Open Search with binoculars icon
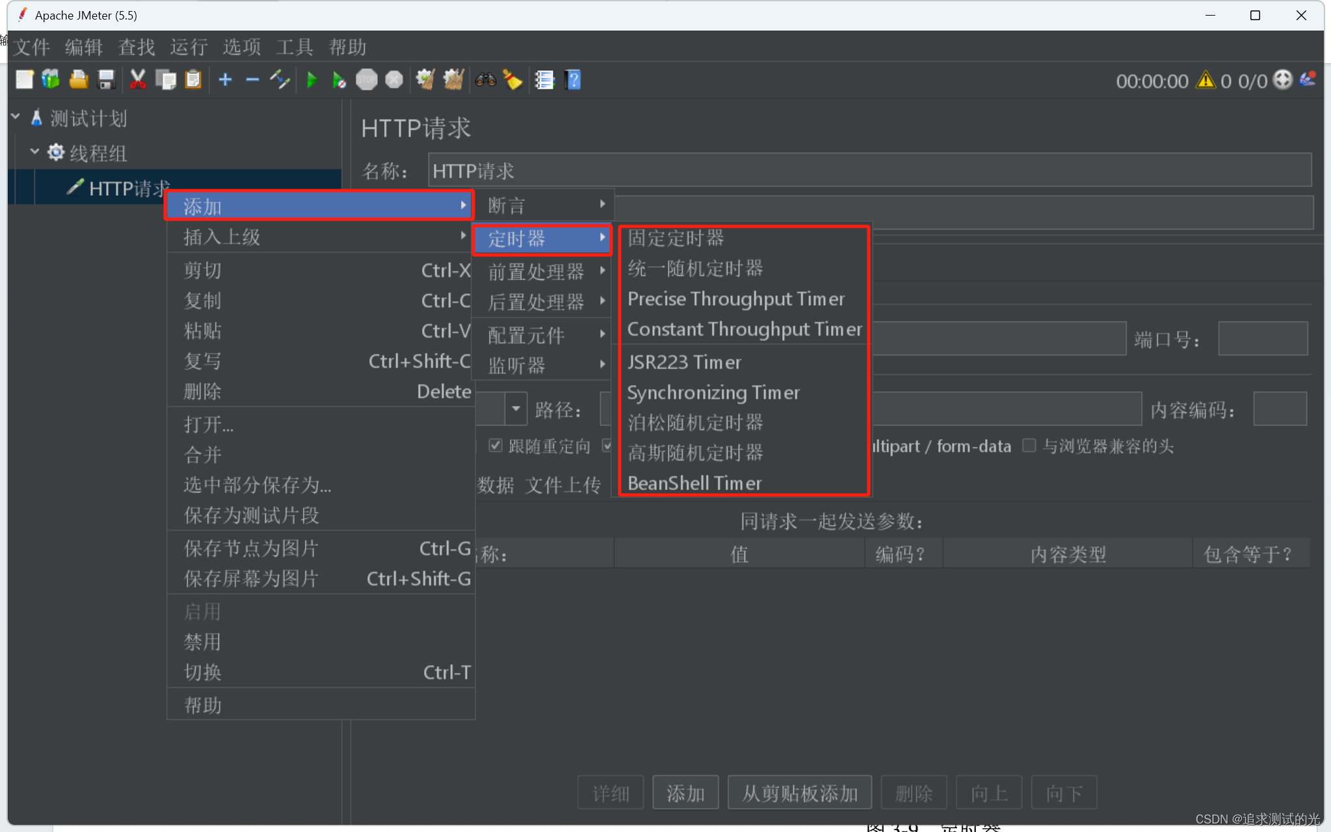The image size is (1331, 832). [x=485, y=80]
